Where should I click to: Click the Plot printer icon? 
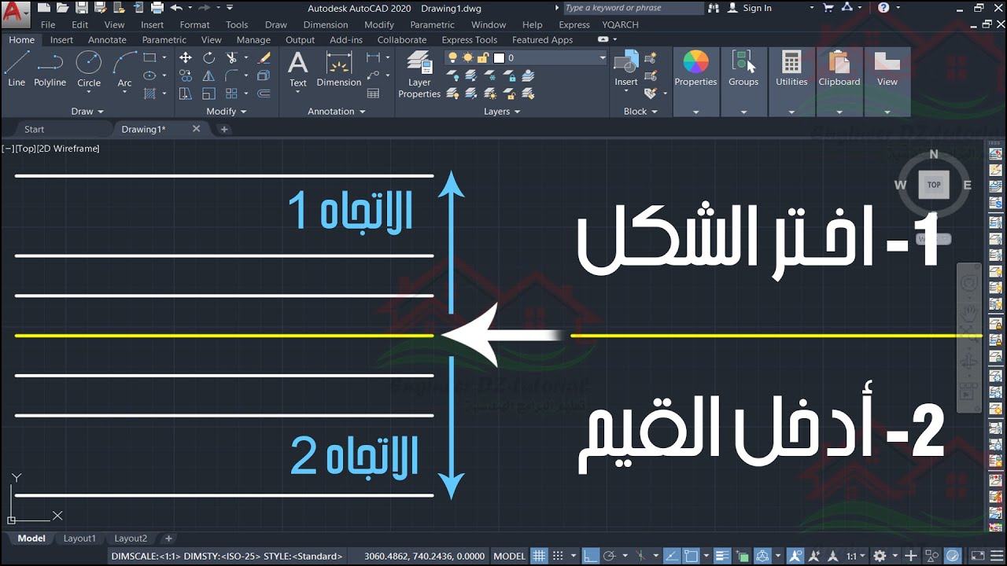tap(157, 8)
